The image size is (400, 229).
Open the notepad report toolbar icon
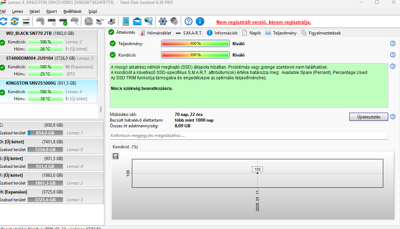tap(125, 21)
